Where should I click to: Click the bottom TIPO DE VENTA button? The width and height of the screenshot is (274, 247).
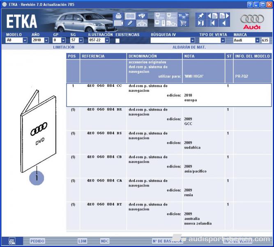tap(238, 241)
